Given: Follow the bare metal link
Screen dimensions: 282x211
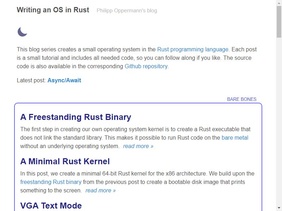Looking at the screenshot, I should 235,138.
